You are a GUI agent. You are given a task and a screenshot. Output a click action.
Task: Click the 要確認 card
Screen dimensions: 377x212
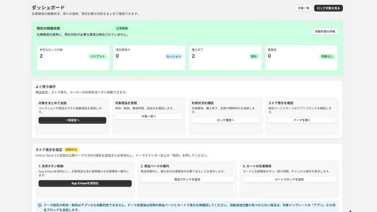coord(301,57)
